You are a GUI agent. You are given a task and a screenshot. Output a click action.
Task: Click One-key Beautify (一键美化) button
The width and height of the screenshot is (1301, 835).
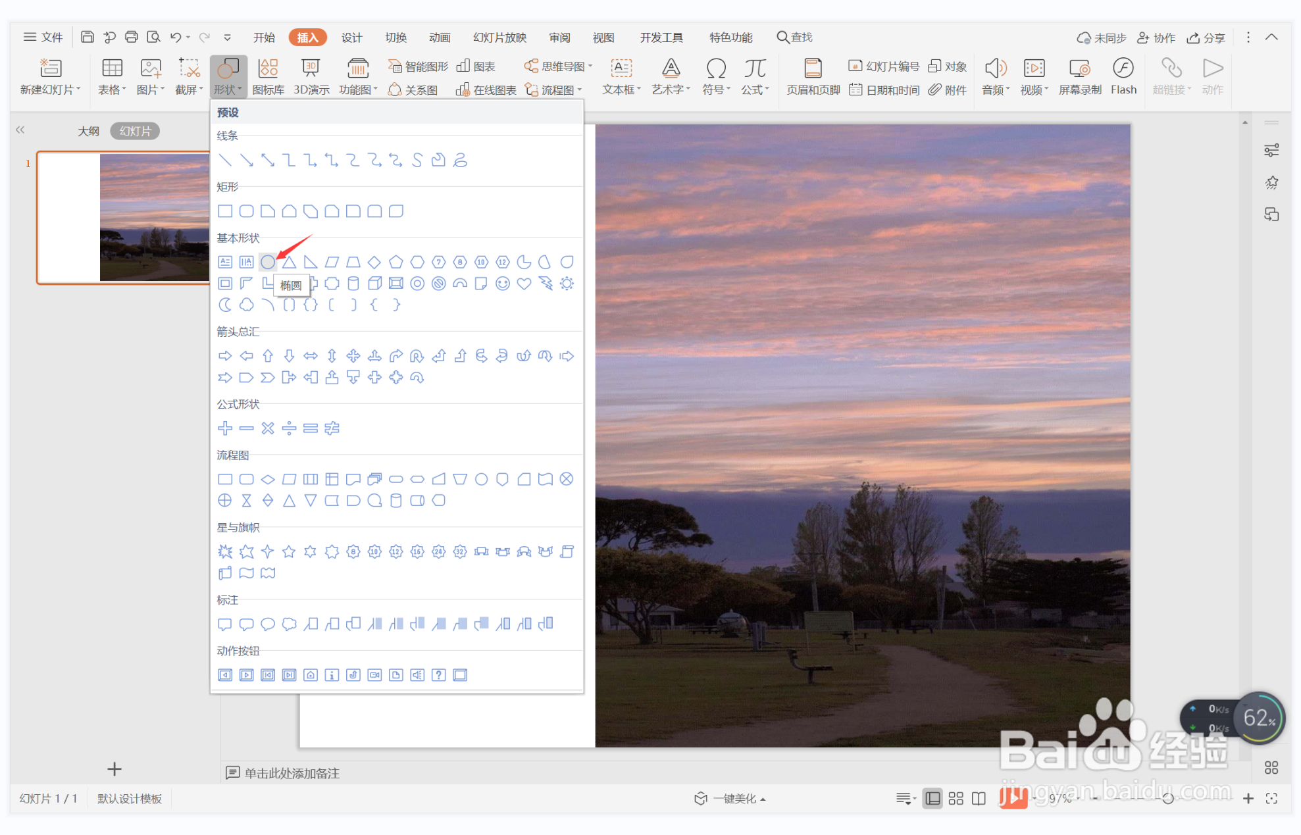pos(730,798)
